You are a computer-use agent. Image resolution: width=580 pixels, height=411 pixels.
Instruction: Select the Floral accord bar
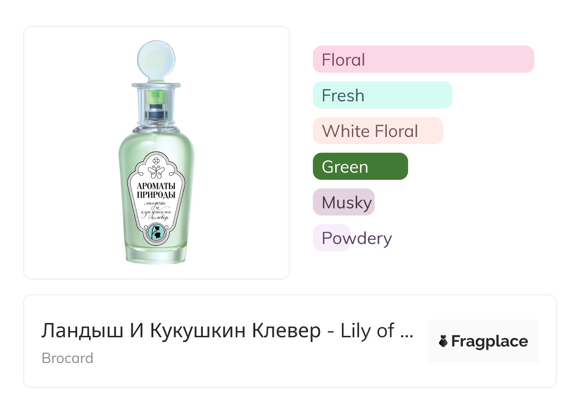[423, 59]
